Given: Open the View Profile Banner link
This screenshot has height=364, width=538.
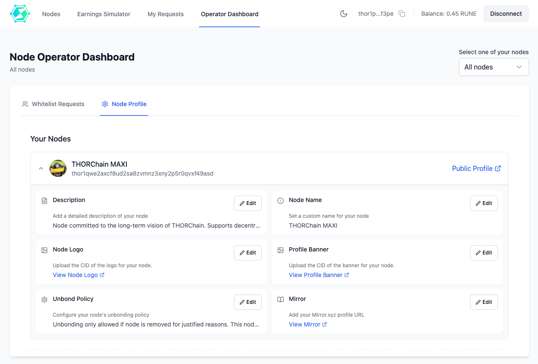Looking at the screenshot, I should pyautogui.click(x=319, y=275).
